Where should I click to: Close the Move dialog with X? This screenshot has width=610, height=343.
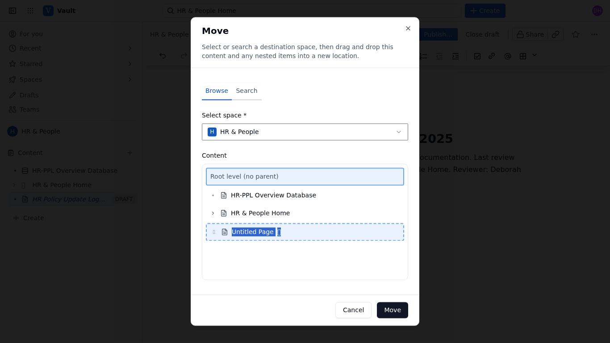point(408,28)
